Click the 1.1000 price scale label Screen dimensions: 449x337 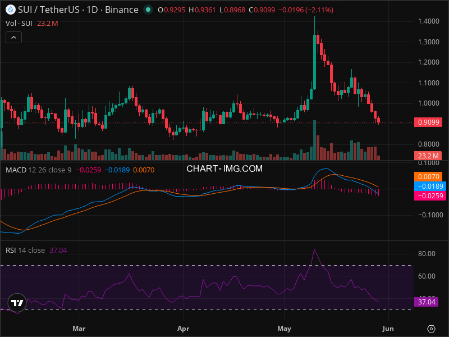429,83
